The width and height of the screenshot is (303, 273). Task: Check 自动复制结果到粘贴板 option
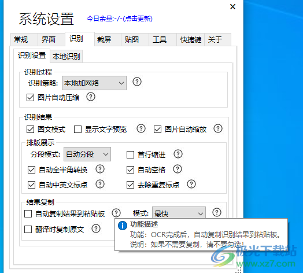point(28,214)
